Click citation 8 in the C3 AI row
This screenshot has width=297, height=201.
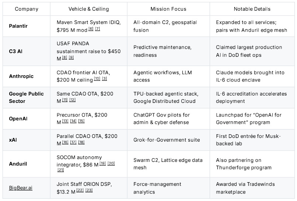[x=65, y=57]
